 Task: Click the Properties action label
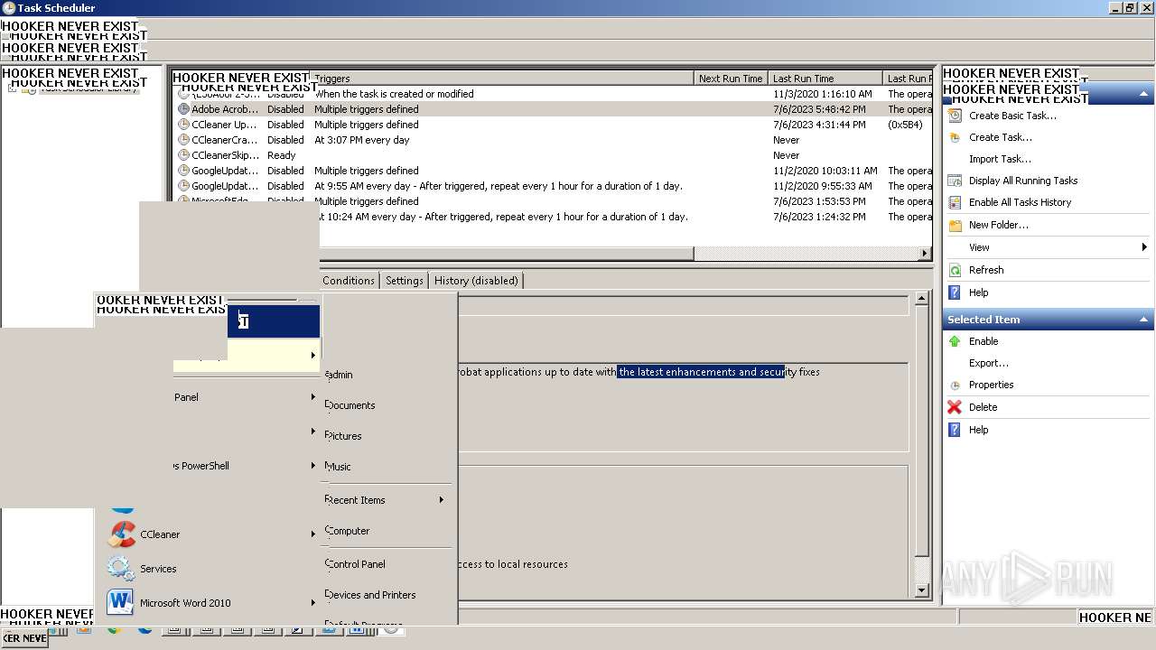[991, 385]
